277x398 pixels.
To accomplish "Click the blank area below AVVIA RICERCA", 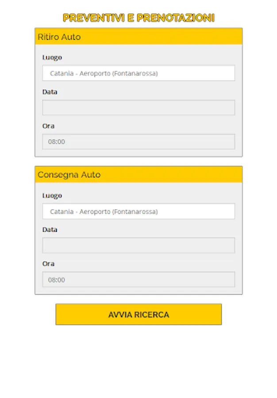I will coord(138,363).
